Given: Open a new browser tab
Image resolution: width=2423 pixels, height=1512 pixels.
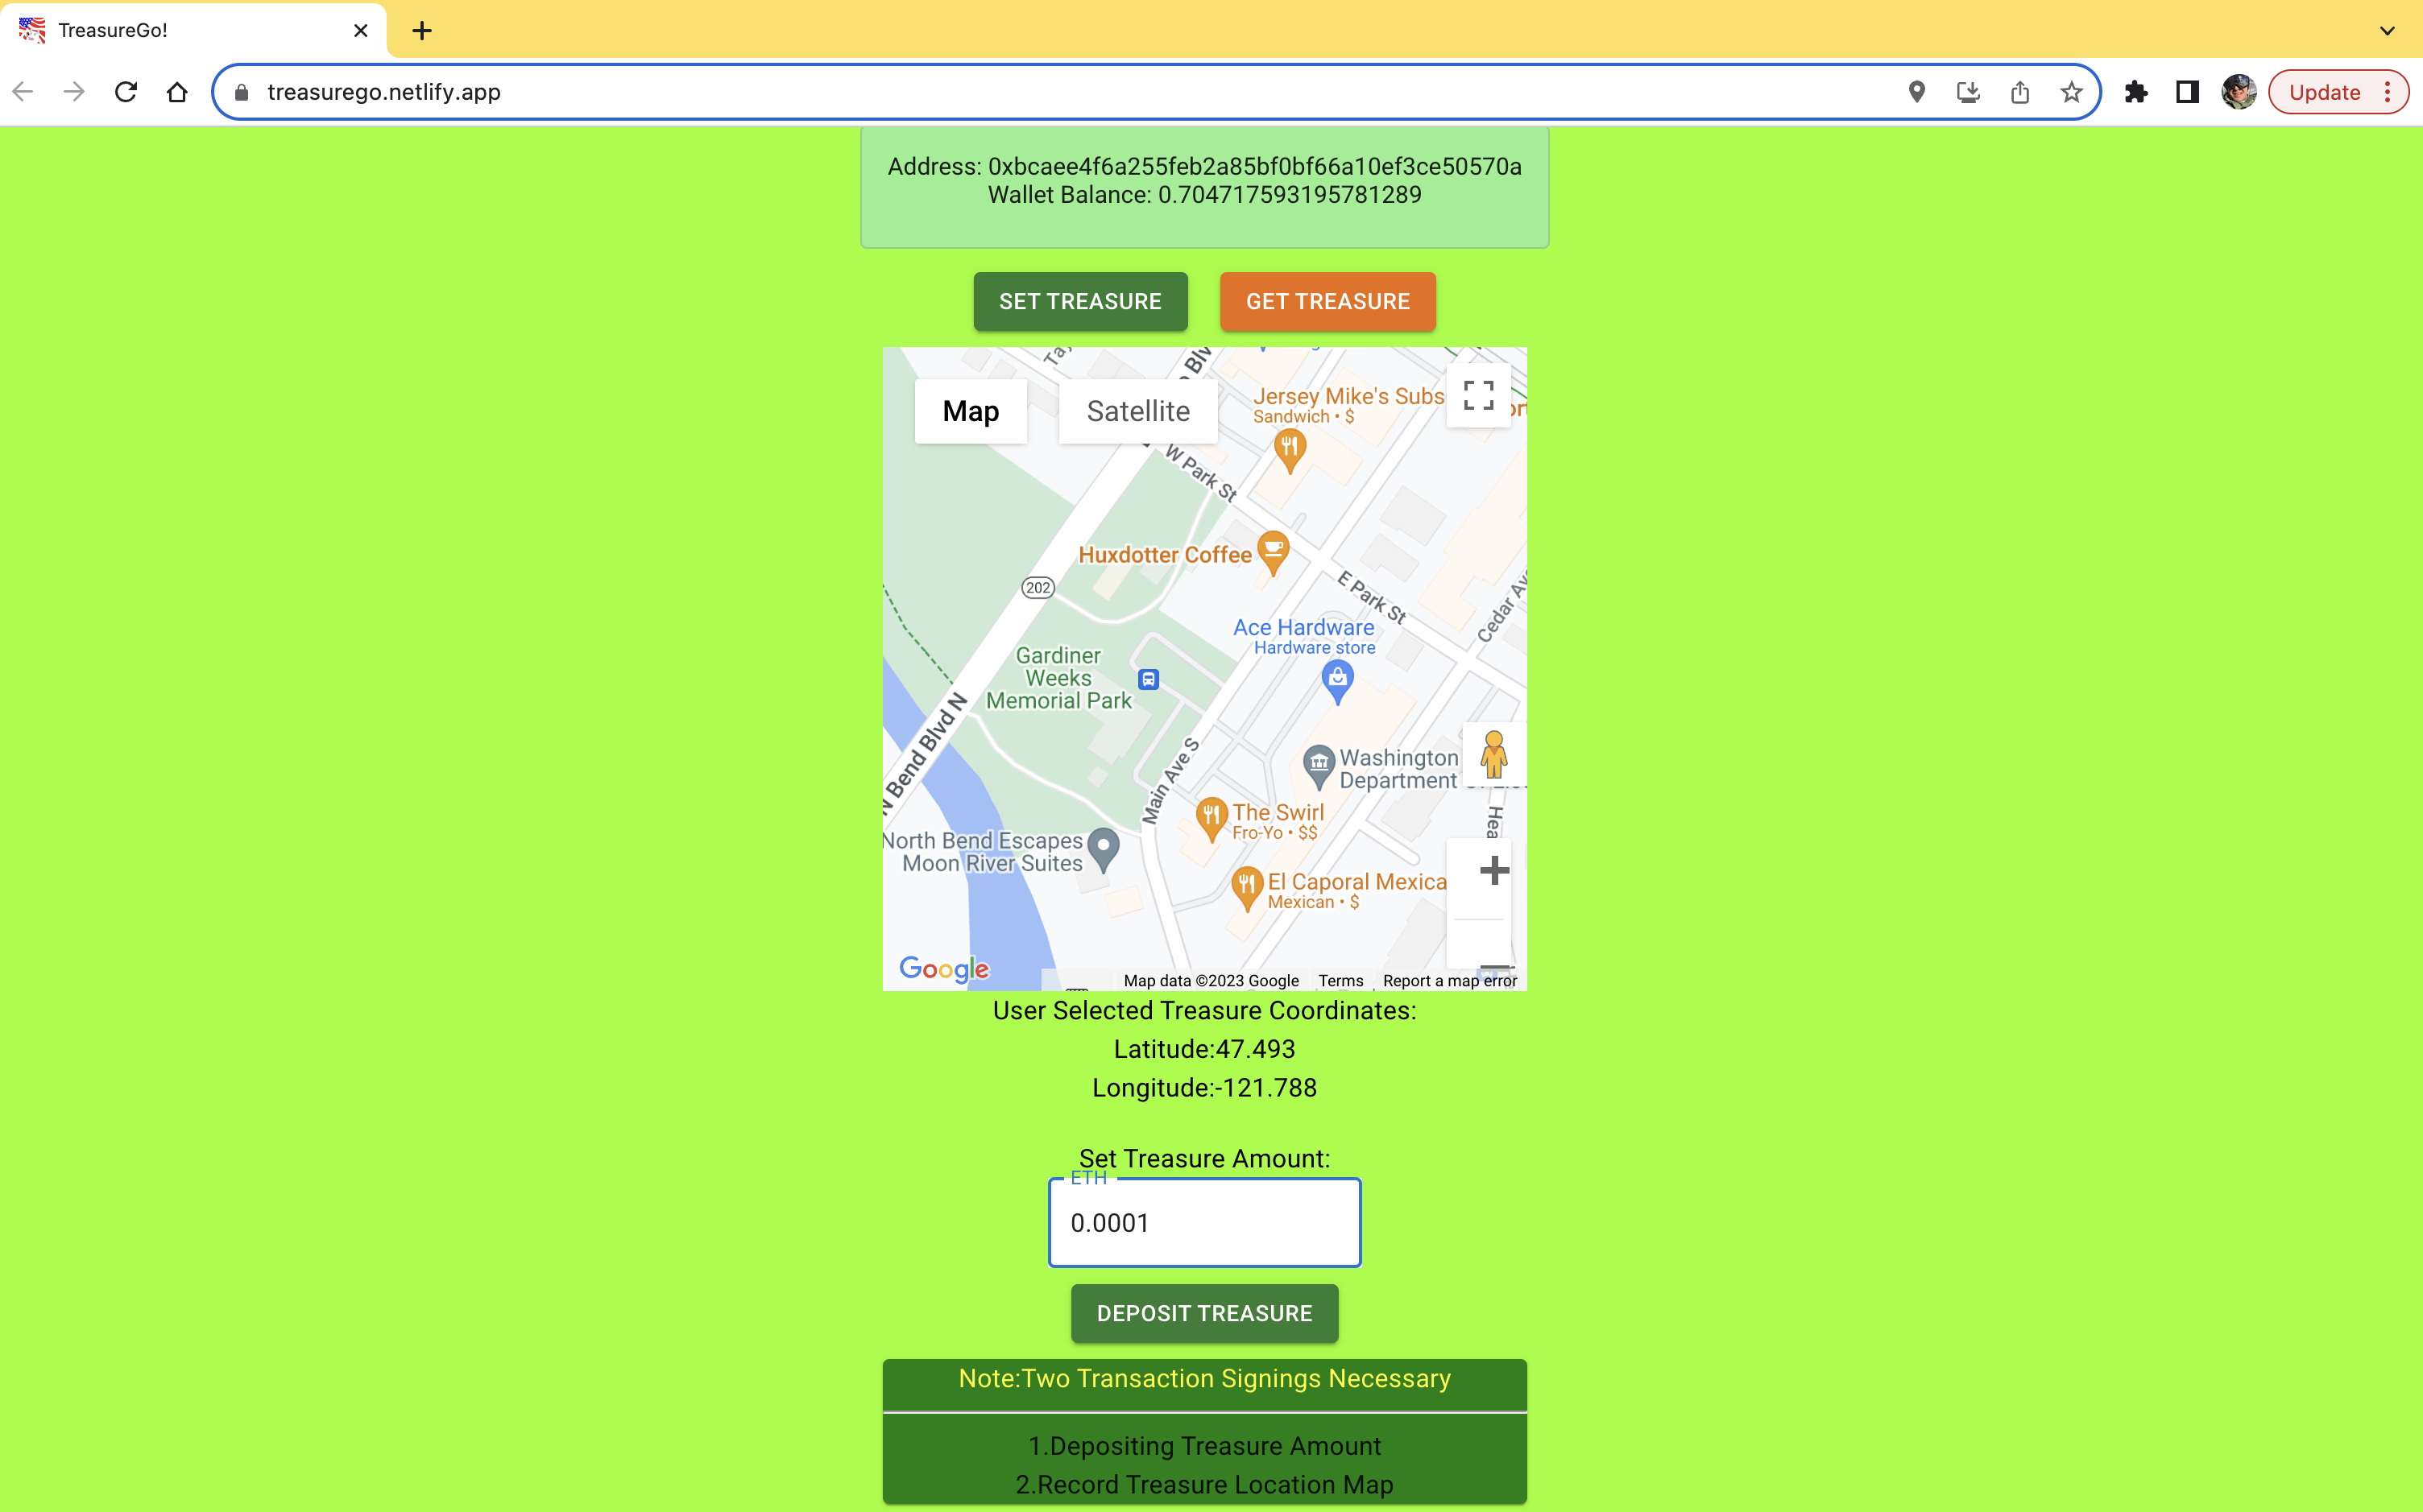Looking at the screenshot, I should coord(422,30).
